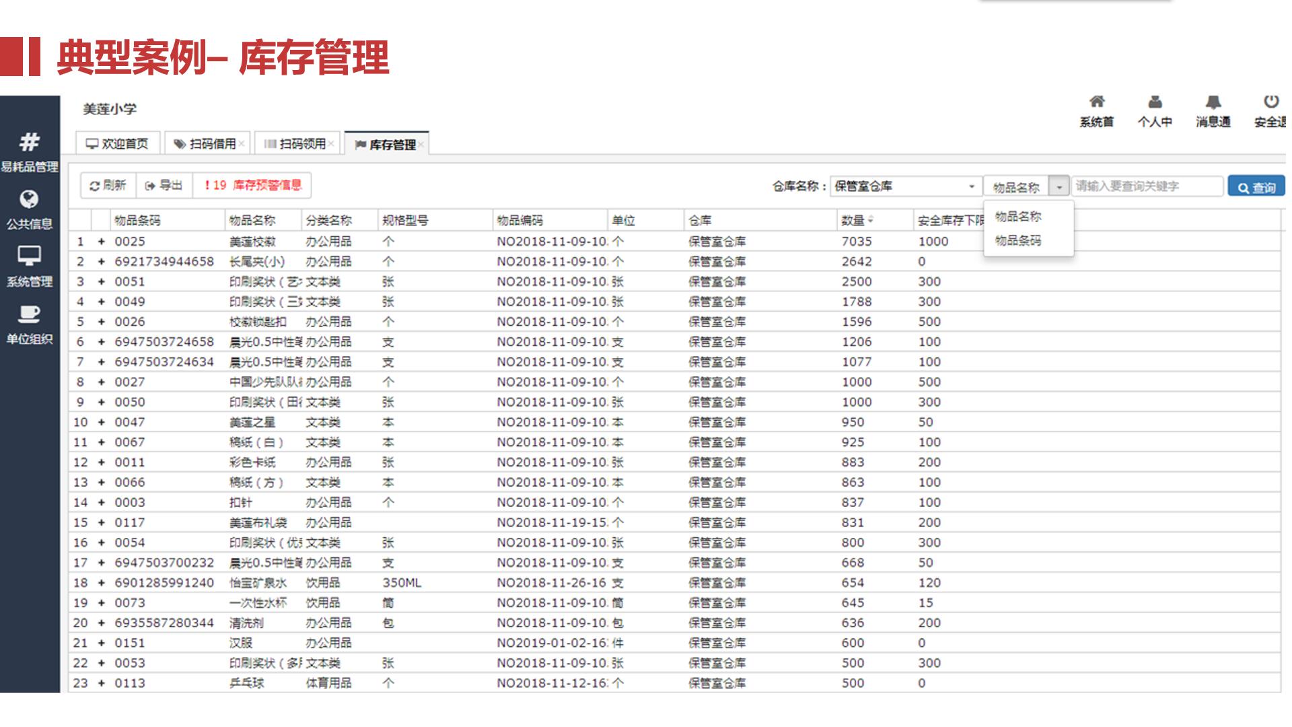Expand row 3 with barcode 0051
The image size is (1292, 727).
[102, 281]
